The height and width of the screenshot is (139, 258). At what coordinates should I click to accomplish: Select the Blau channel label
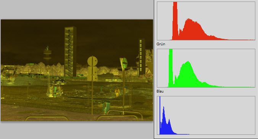point(160,91)
